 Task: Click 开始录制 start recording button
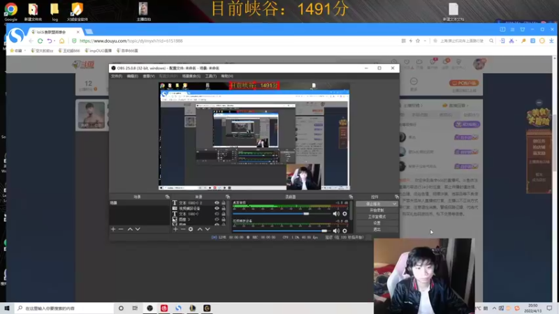[377, 211]
